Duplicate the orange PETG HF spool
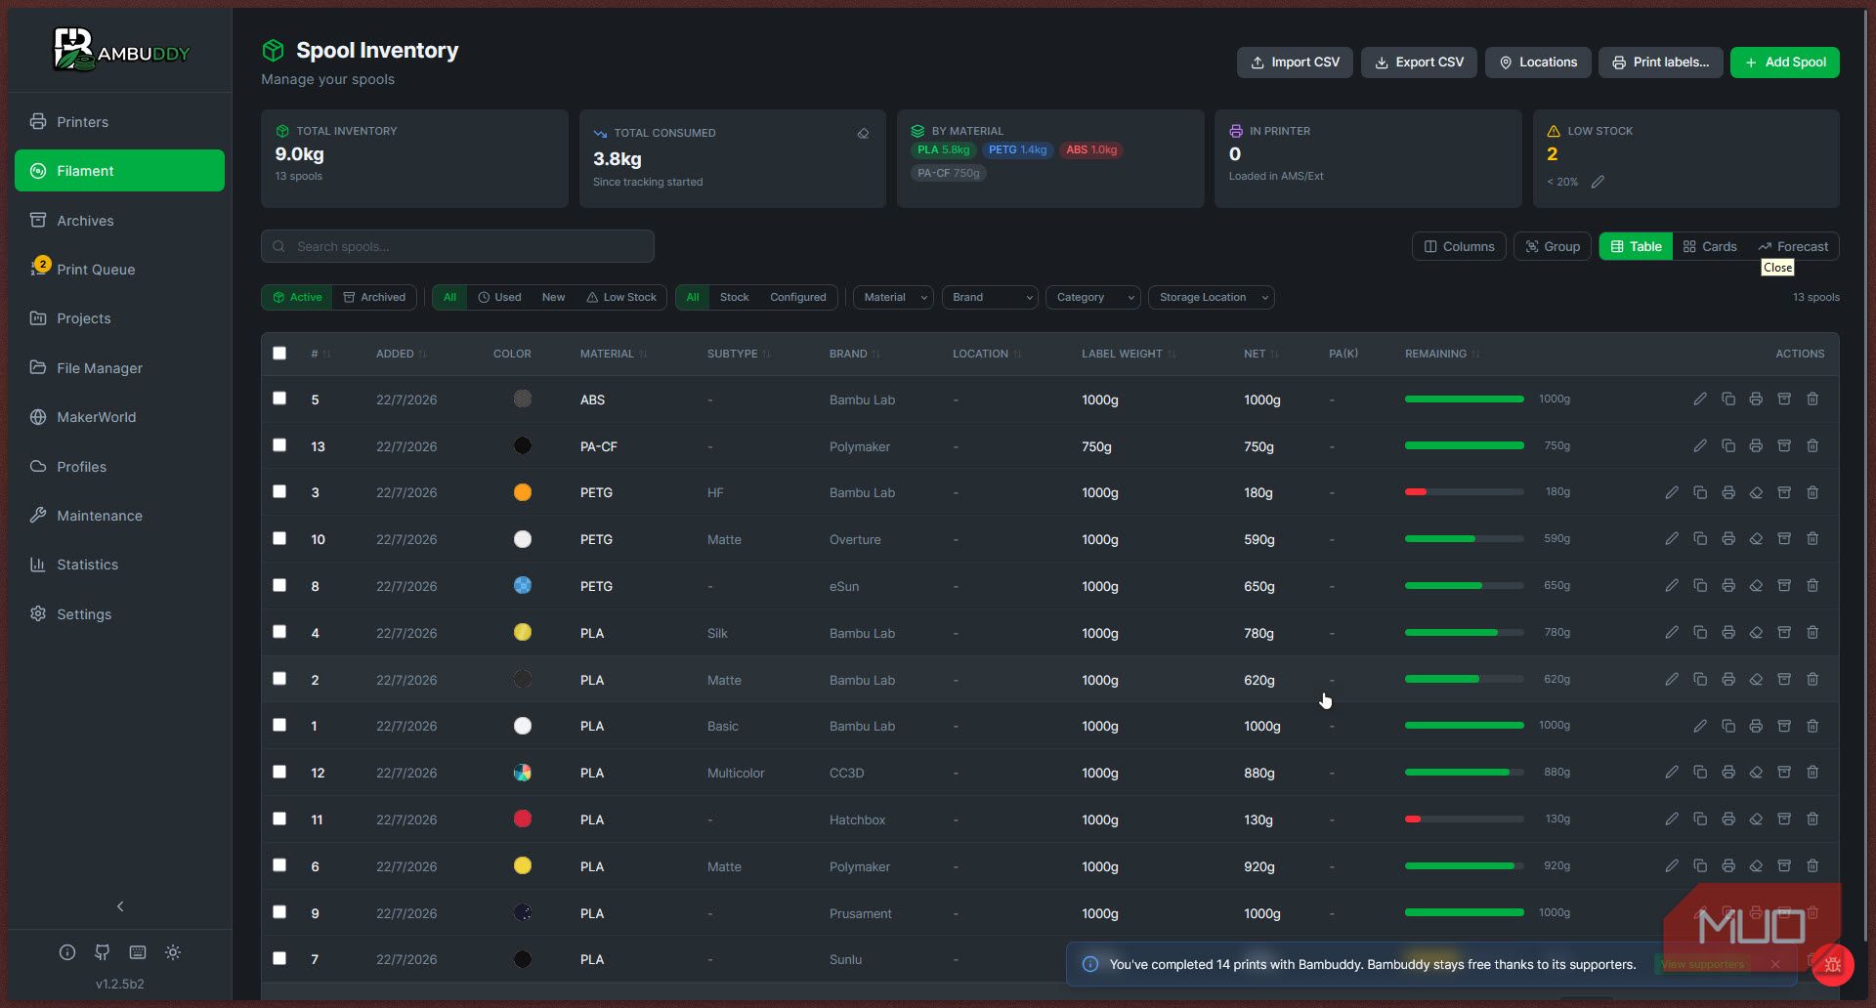This screenshot has width=1876, height=1008. pos(1700,493)
